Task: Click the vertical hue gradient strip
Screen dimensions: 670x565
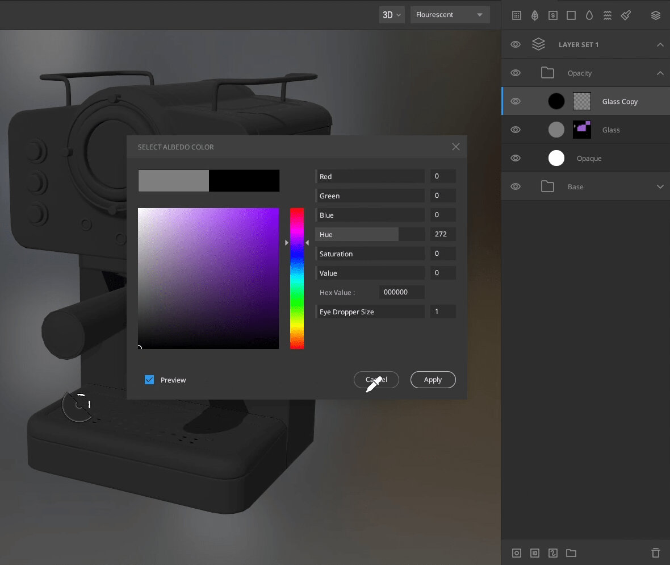Action: [x=297, y=279]
